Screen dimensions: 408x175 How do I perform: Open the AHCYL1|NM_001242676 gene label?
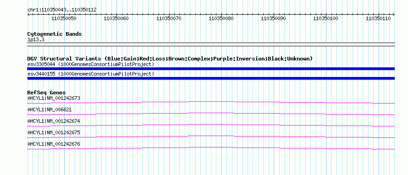tap(54, 144)
